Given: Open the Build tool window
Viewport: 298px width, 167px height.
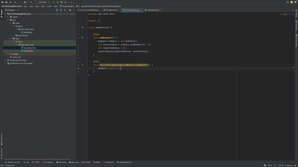Looking at the screenshot, I should pyautogui.click(x=97, y=162).
